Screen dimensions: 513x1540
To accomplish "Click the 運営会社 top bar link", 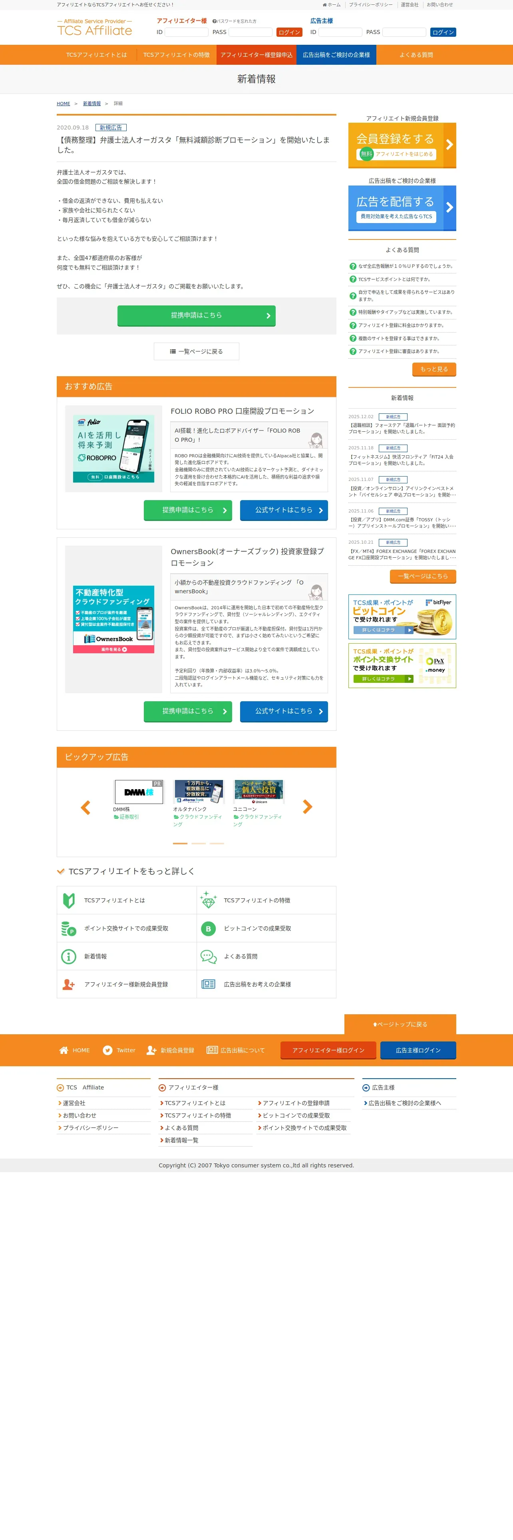I will pyautogui.click(x=409, y=5).
